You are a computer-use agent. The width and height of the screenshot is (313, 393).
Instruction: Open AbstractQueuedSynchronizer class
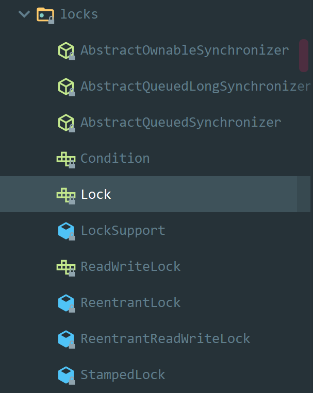(x=180, y=123)
